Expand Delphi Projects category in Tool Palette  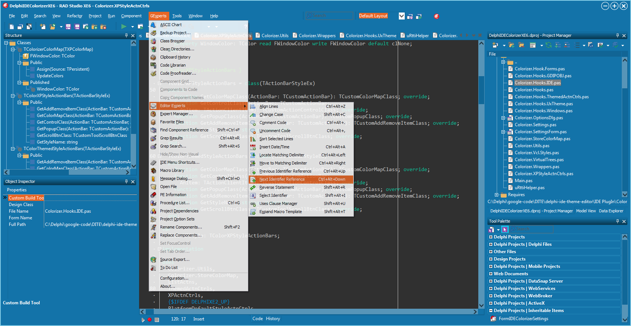coord(491,237)
